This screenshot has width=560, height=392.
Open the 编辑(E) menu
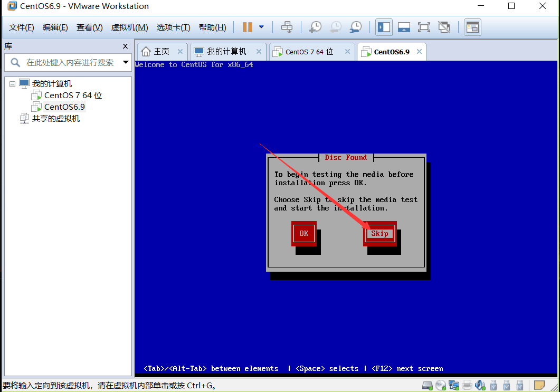pos(55,27)
